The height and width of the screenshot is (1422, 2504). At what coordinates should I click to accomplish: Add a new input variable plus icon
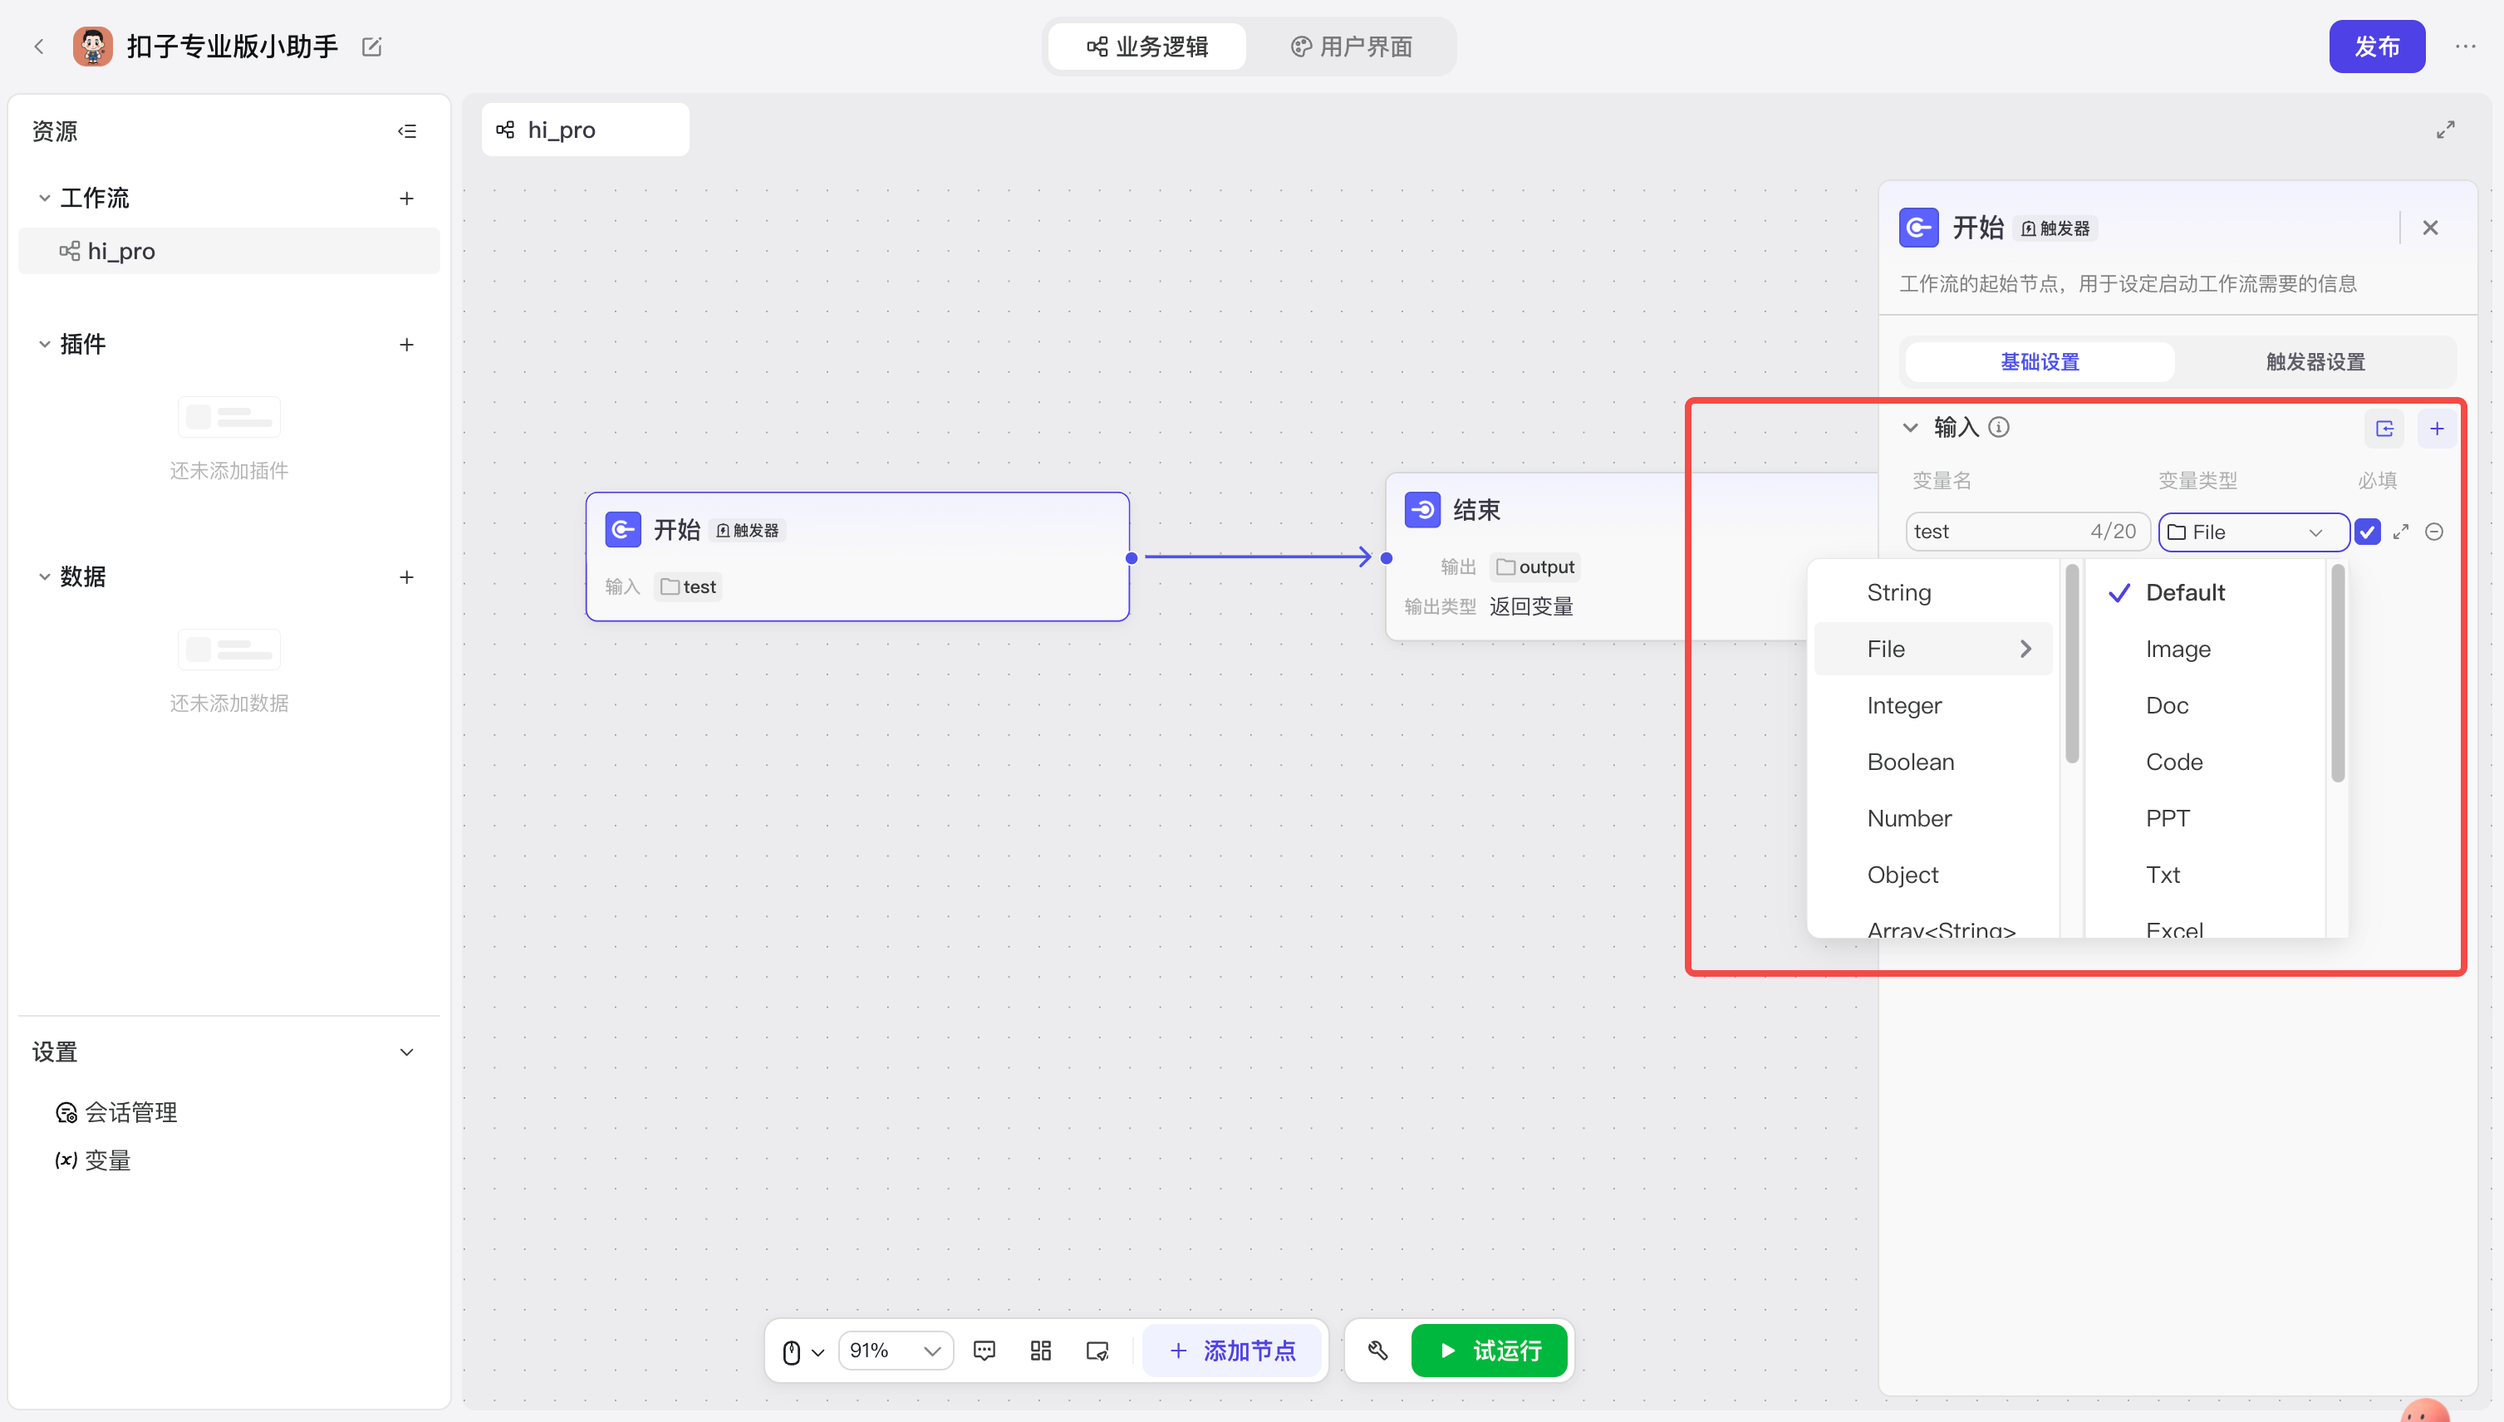point(2437,428)
